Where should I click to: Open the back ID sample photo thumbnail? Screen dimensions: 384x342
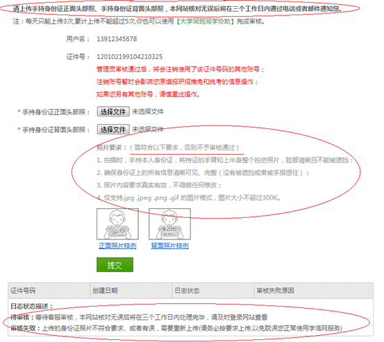[169, 224]
